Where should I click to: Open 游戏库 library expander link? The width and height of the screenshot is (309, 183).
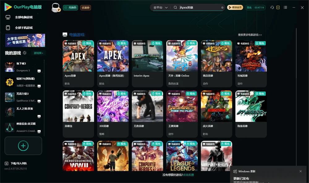[38, 53]
